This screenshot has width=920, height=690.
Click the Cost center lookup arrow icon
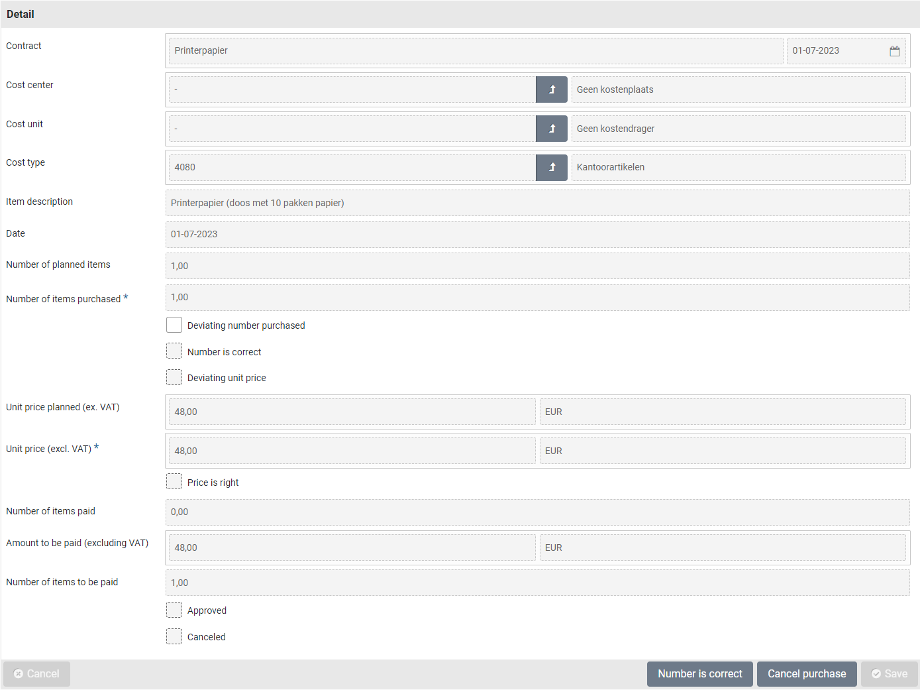(551, 89)
